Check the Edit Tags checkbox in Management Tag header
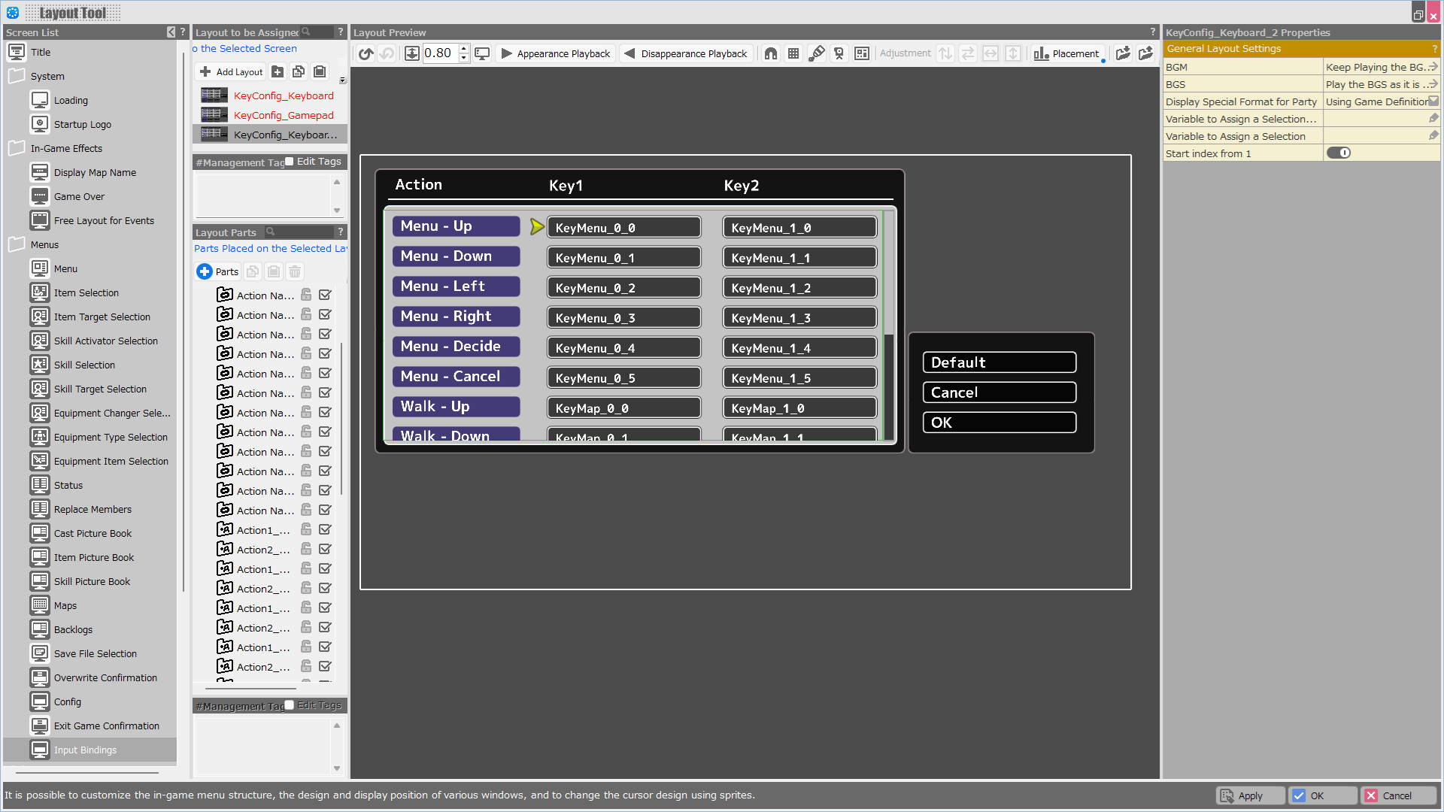The image size is (1444, 812). 289,161
